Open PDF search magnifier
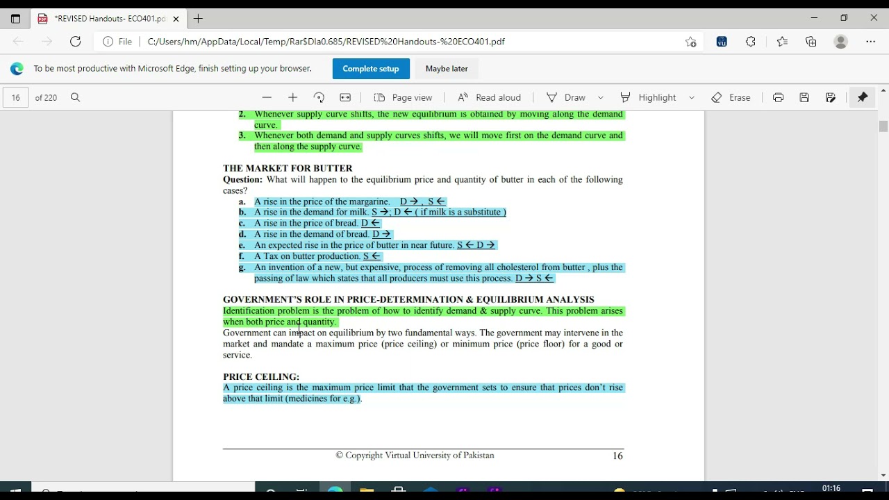Screen dimensions: 889x500 point(76,98)
